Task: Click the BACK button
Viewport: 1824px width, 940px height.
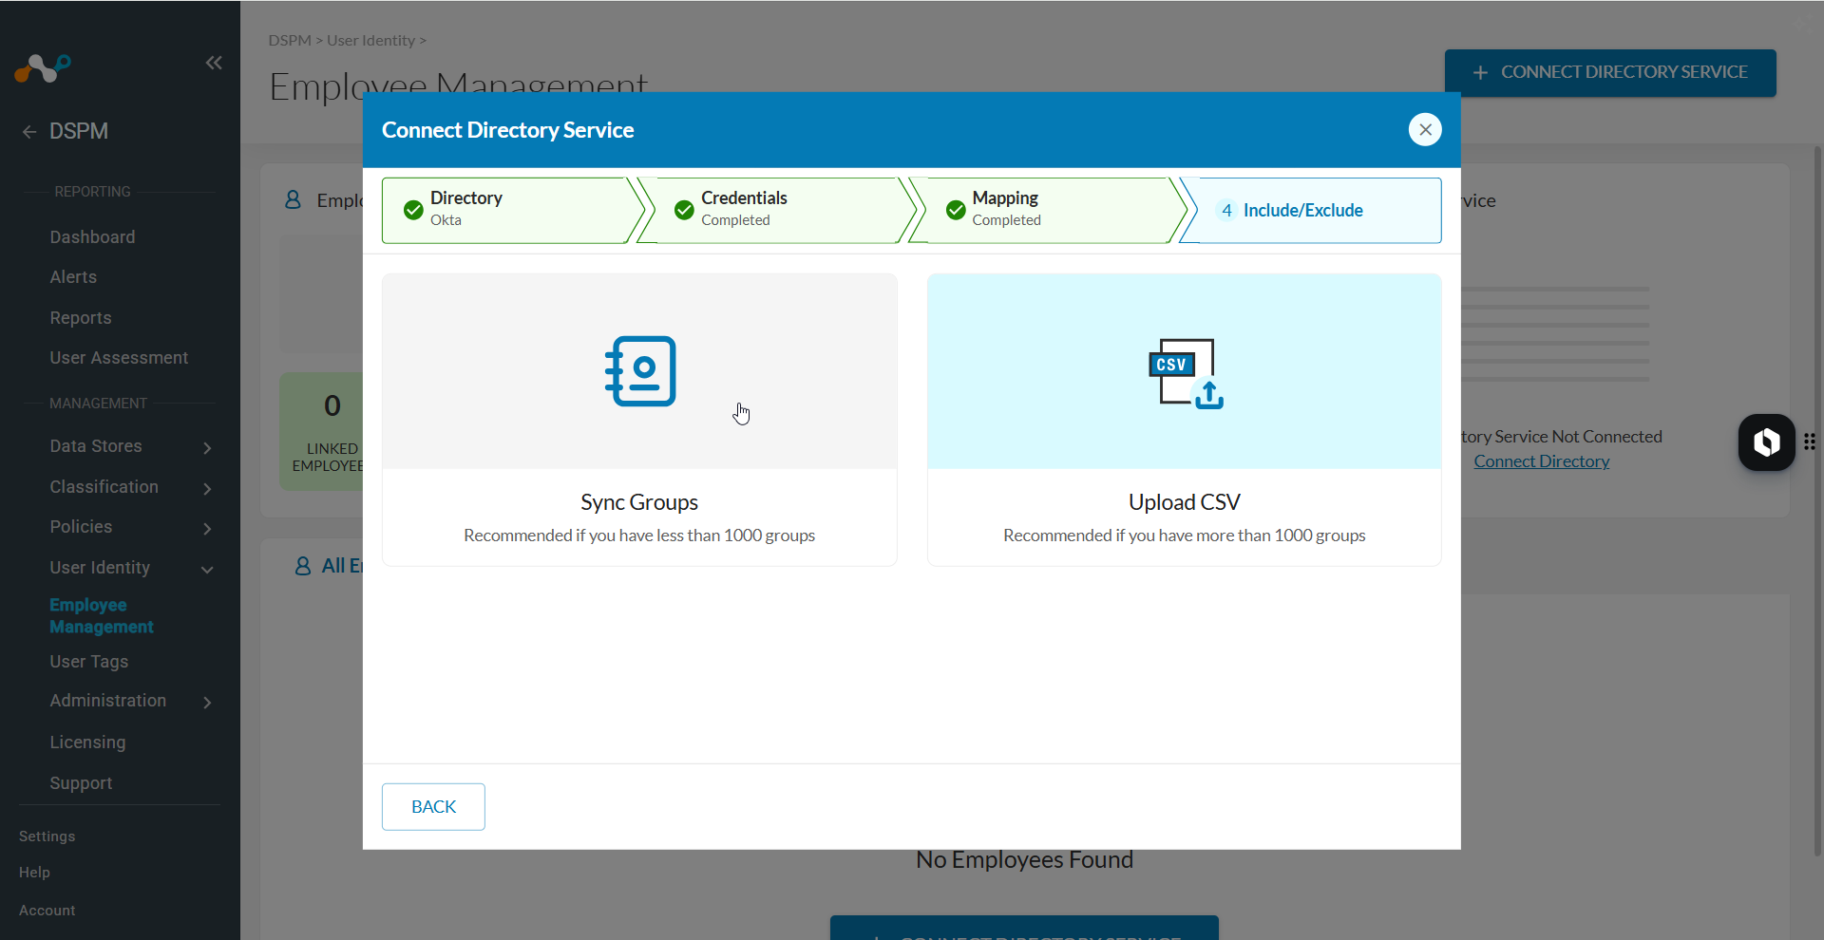Action: pos(433,807)
